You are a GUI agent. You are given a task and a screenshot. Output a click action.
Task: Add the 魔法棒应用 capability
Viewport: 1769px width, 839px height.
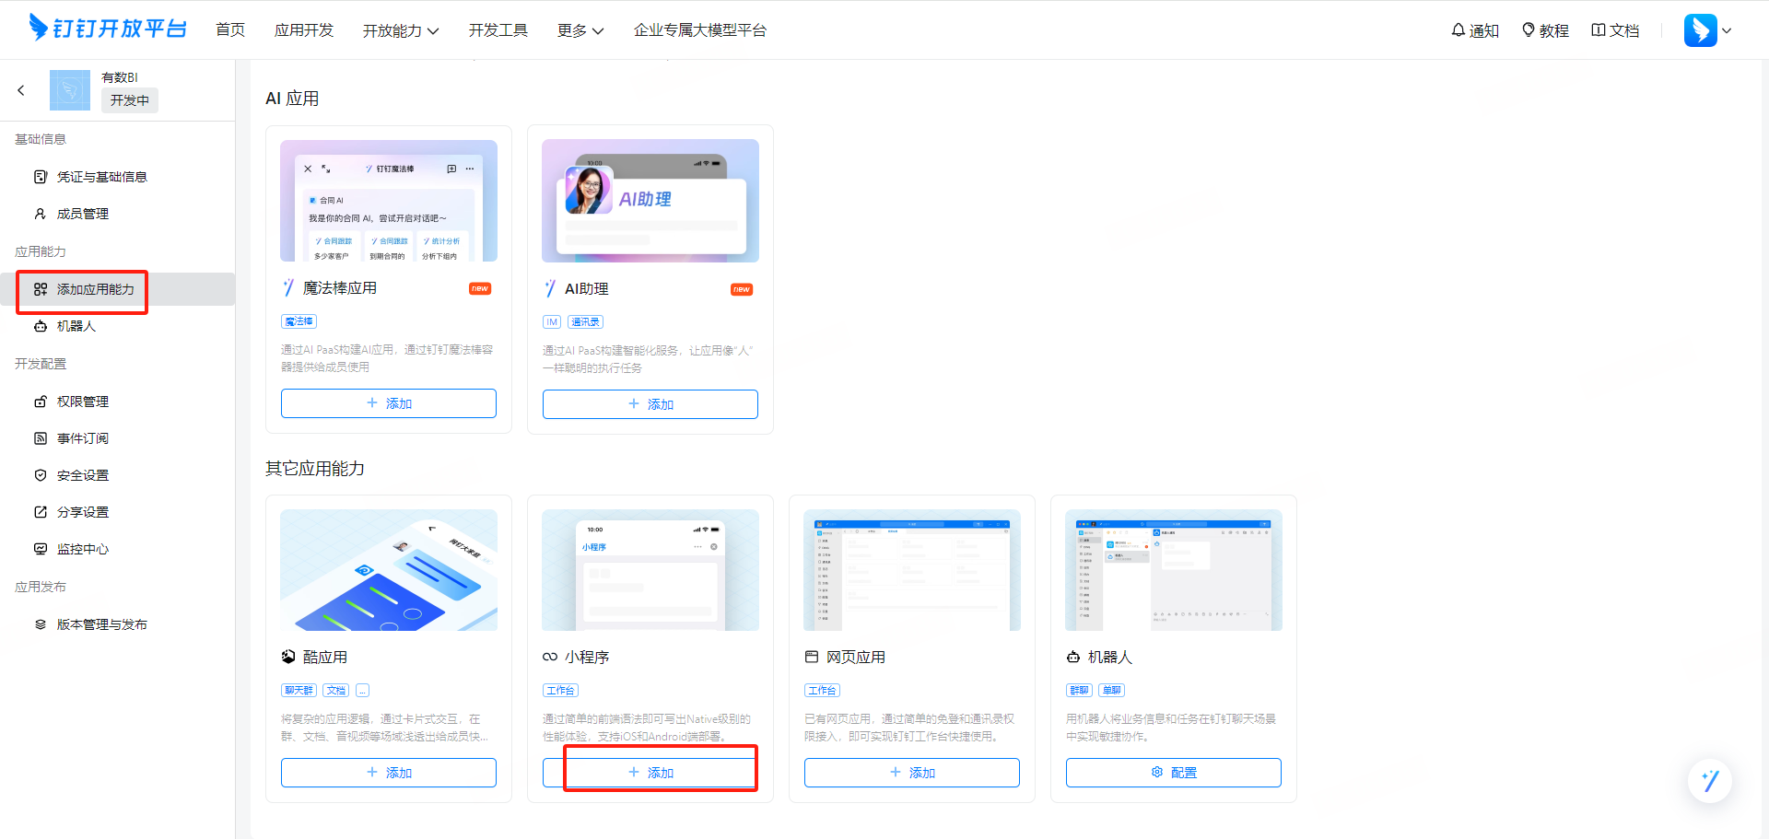point(389,403)
